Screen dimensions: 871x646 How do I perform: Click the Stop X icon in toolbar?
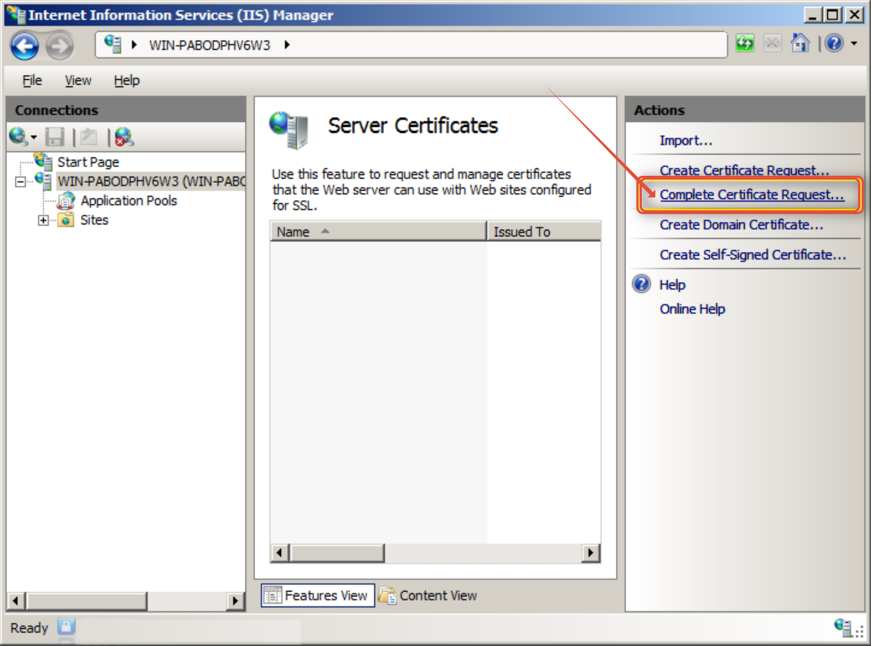pyautogui.click(x=773, y=43)
